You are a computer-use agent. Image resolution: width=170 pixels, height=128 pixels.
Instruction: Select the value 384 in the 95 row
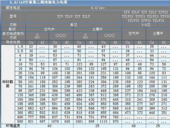point(55,91)
